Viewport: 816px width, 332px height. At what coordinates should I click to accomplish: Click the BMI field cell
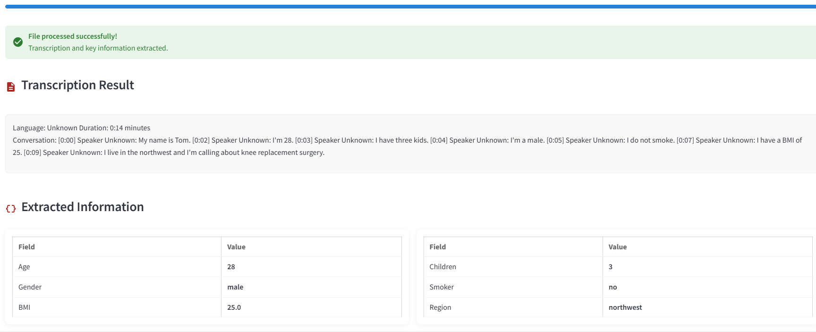[117, 307]
